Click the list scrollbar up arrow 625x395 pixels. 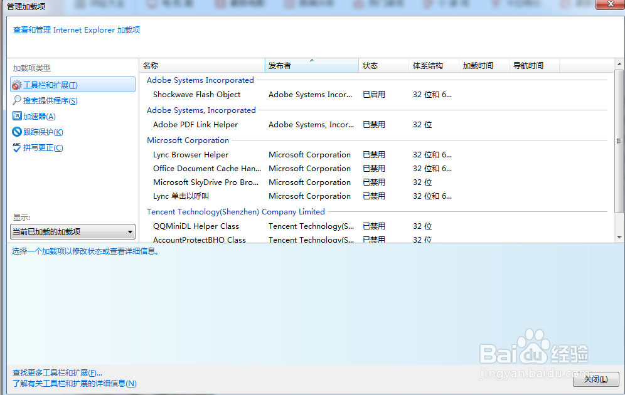pyautogui.click(x=619, y=64)
